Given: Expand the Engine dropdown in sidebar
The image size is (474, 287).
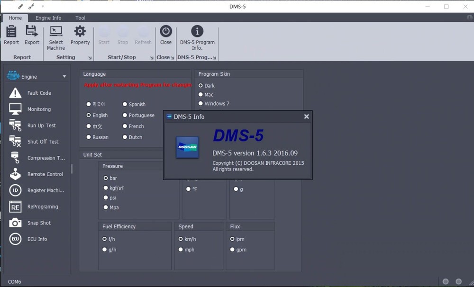Looking at the screenshot, I should (x=64, y=77).
